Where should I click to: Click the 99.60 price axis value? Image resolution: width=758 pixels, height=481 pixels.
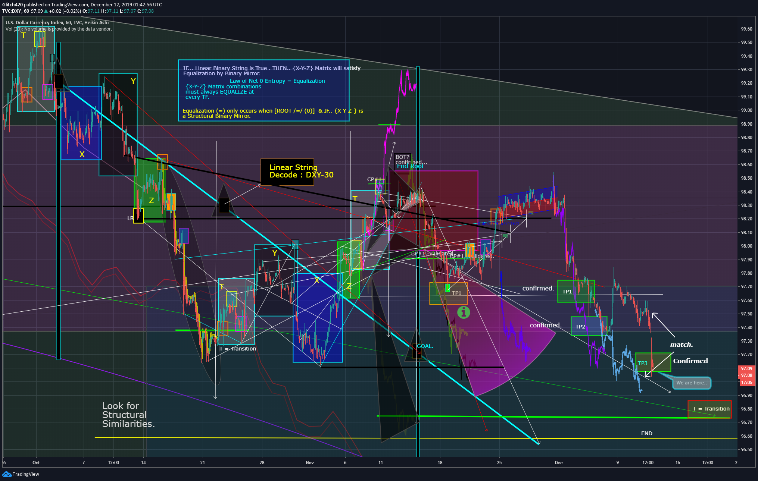point(746,29)
